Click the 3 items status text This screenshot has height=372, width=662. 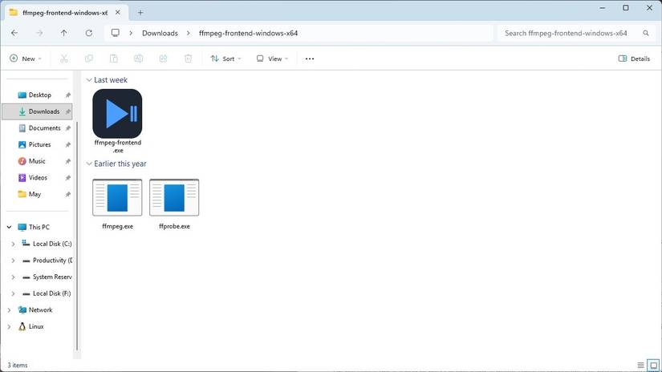tap(18, 366)
